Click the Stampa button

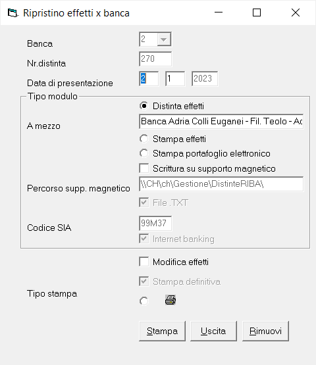162,331
